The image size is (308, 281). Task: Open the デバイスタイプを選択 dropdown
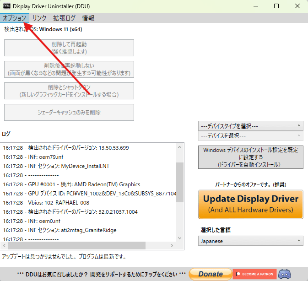click(x=251, y=126)
